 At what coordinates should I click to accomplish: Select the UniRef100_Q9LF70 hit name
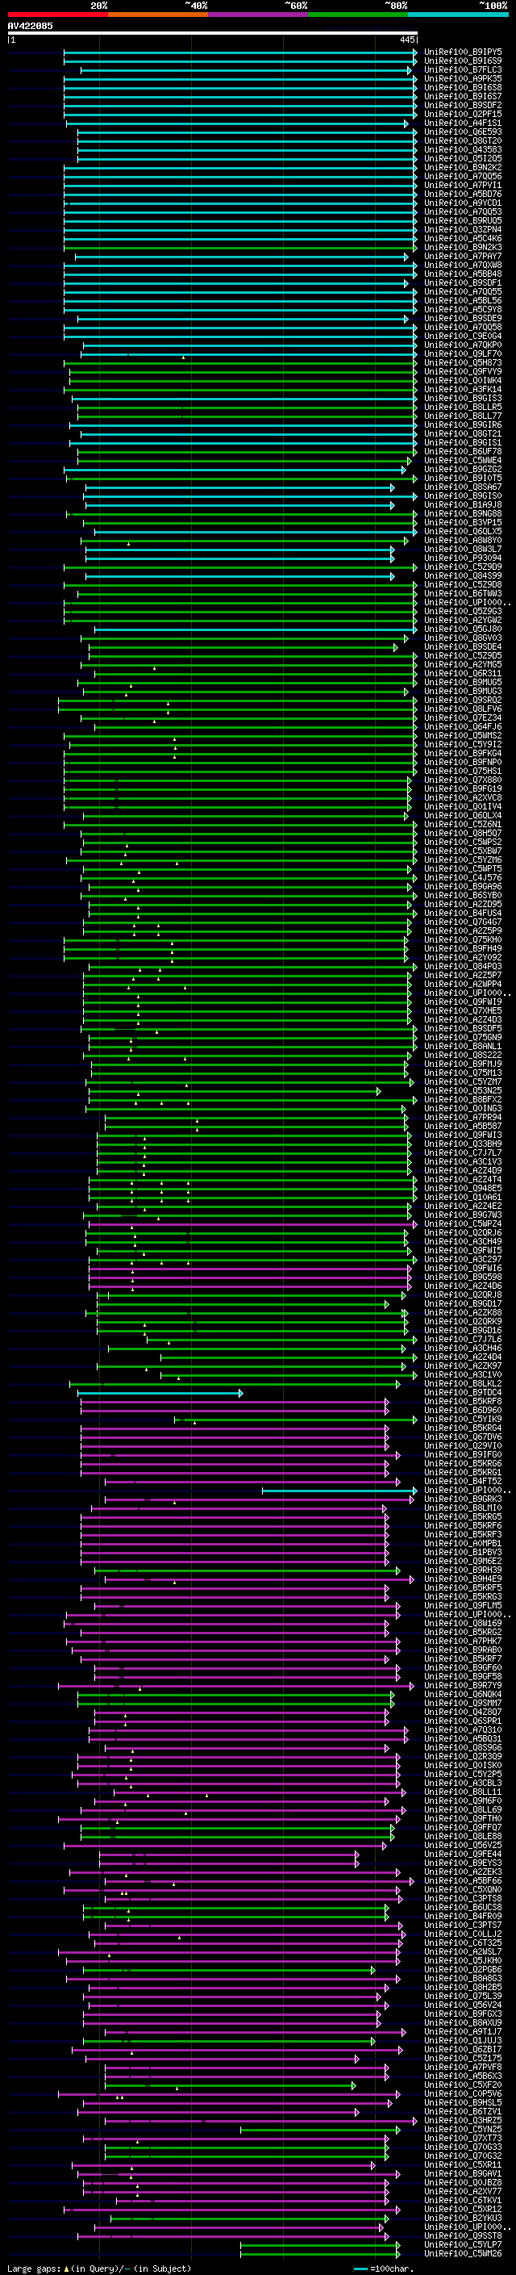pos(463,354)
